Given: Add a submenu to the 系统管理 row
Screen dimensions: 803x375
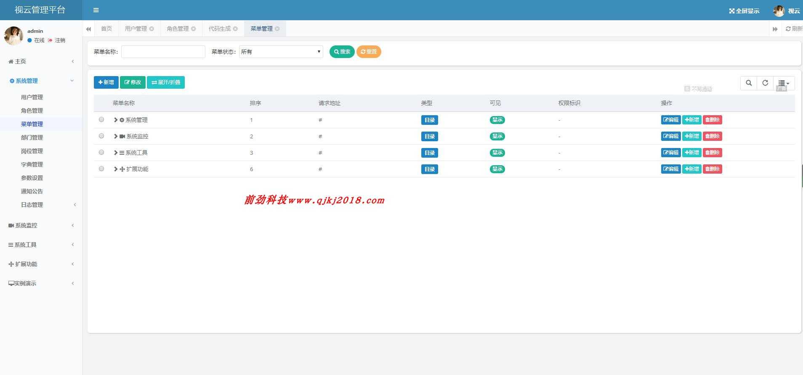Looking at the screenshot, I should pos(692,120).
